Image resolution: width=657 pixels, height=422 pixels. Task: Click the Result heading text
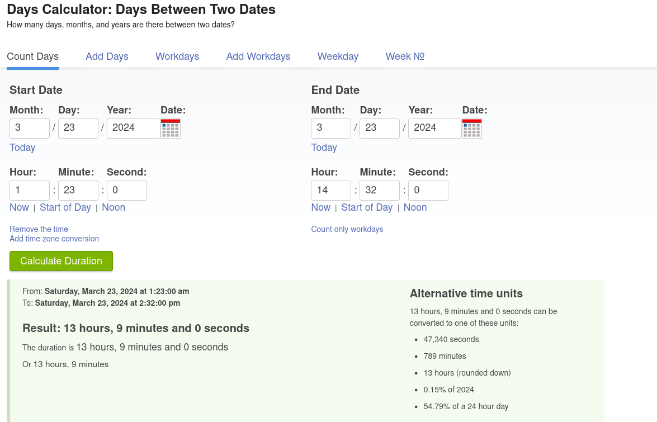tap(136, 328)
